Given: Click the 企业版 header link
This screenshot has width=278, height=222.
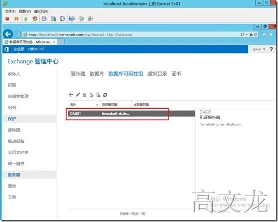Looking at the screenshot, I should [x=18, y=49].
